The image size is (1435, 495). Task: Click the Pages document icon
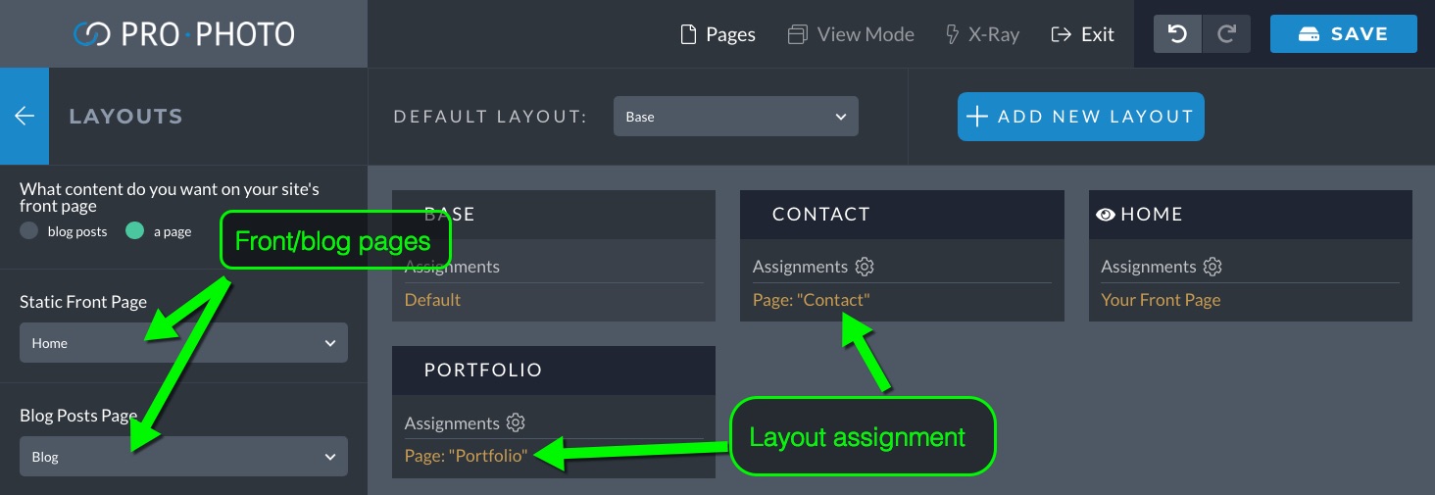point(689,34)
